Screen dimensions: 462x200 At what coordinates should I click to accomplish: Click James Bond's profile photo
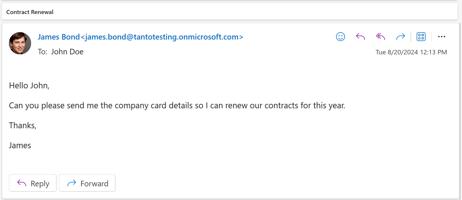(20, 43)
